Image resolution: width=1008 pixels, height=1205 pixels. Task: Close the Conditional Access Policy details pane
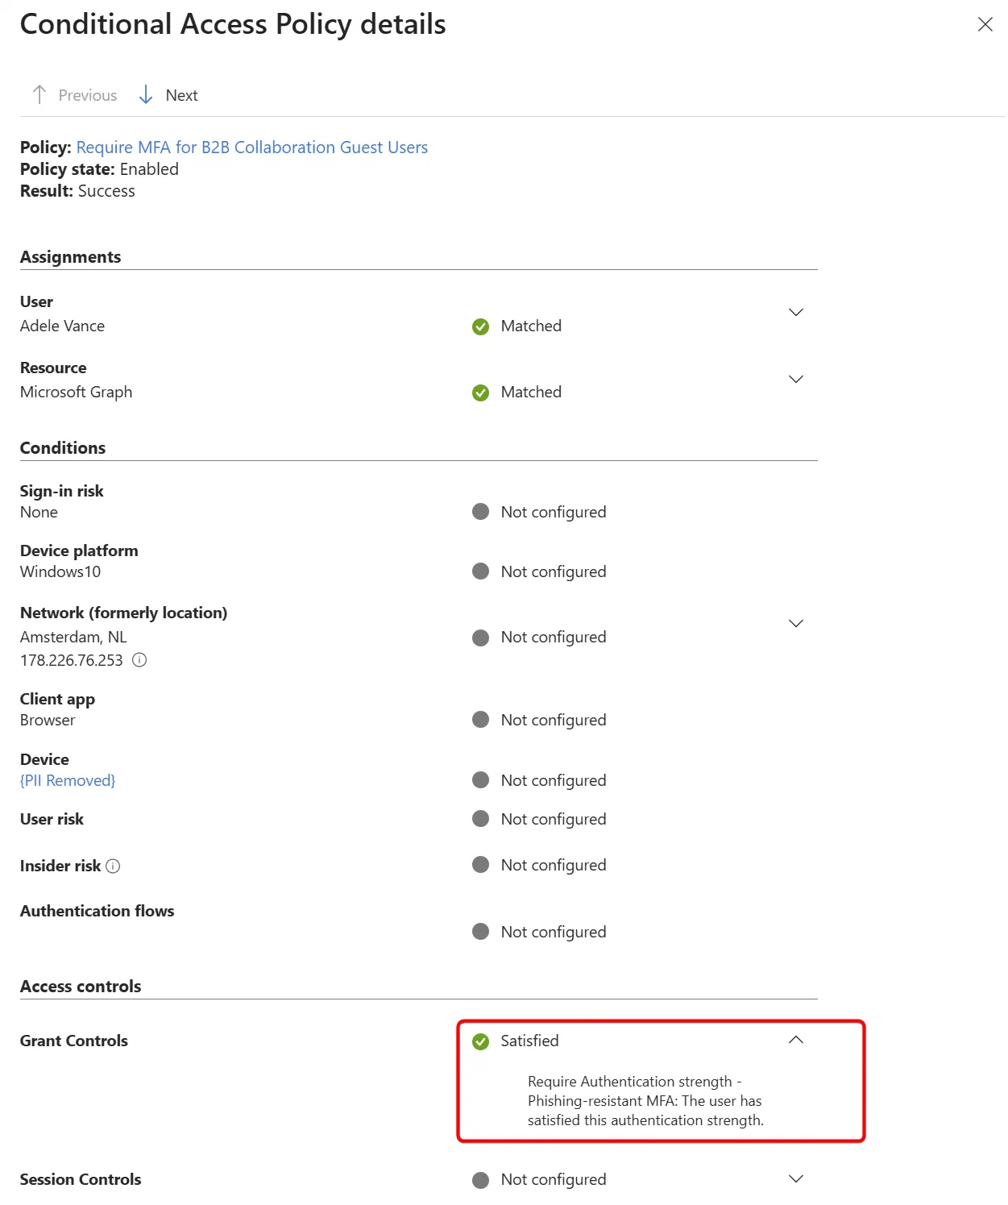[x=985, y=24]
